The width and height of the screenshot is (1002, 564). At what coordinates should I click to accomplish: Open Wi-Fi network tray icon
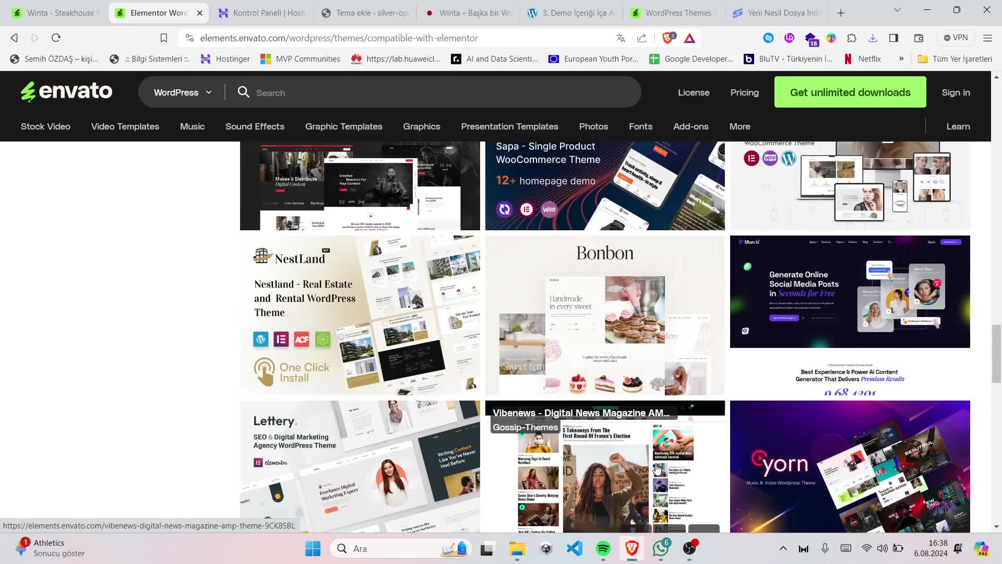866,548
